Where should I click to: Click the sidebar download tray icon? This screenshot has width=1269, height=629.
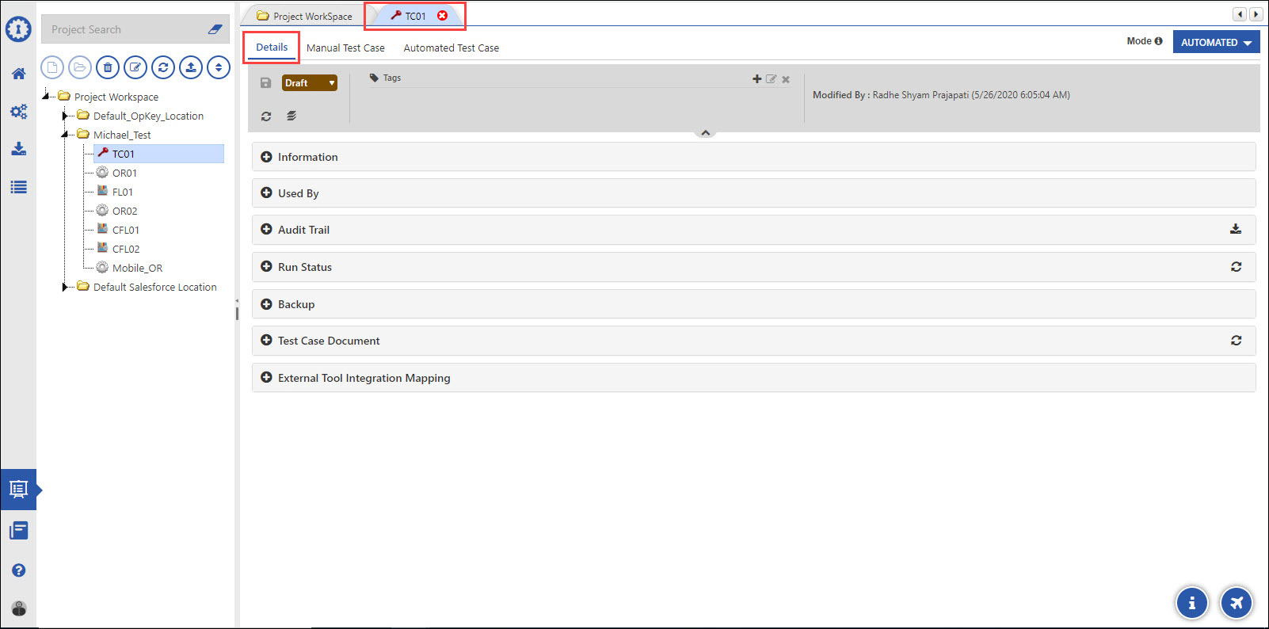coord(18,149)
